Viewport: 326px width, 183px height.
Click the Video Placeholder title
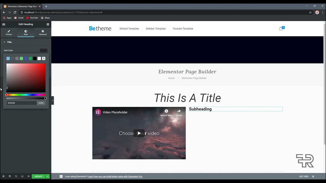tap(115, 112)
